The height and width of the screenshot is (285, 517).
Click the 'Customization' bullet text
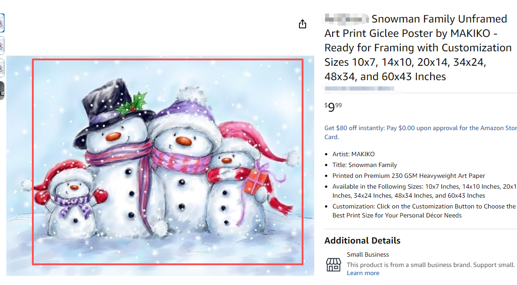point(424,211)
